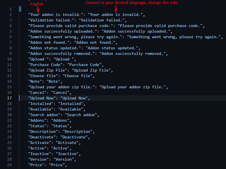Place cursor in the "Validation failed." translation value
This screenshot has width=226, height=169.
click(x=103, y=20)
